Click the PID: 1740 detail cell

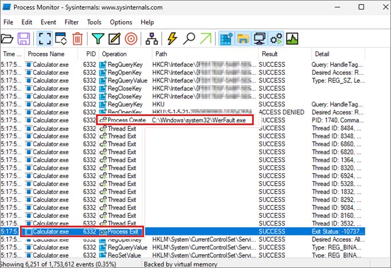pyautogui.click(x=338, y=120)
